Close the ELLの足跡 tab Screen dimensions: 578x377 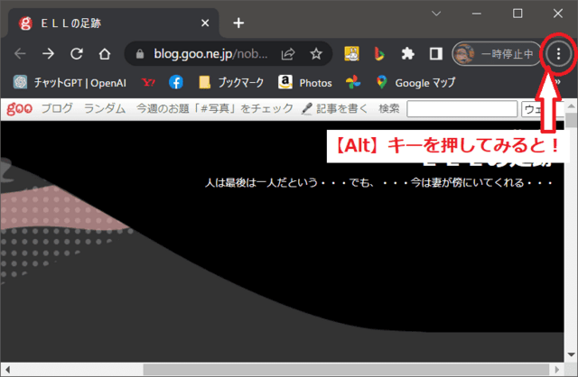(x=205, y=23)
